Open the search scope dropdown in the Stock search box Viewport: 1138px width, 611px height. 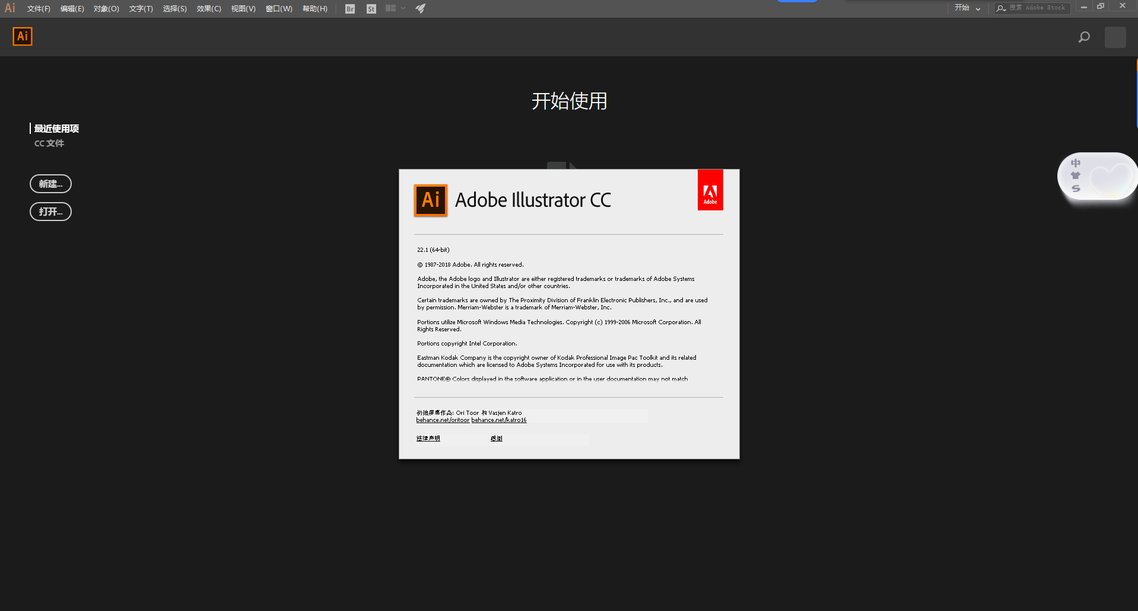coord(1001,8)
